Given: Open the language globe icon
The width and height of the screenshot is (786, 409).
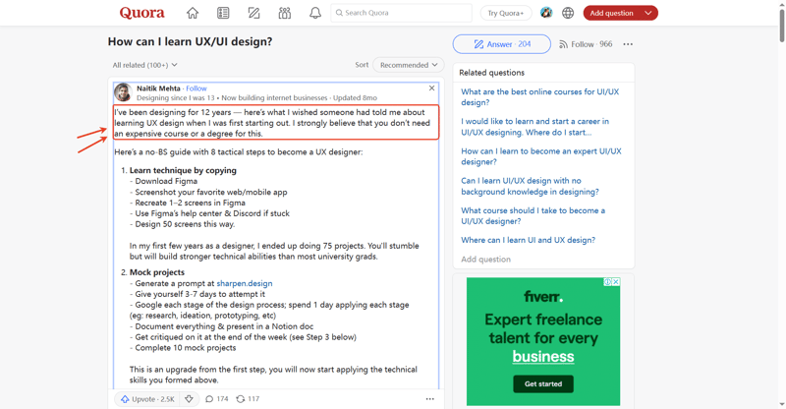Looking at the screenshot, I should (x=568, y=13).
